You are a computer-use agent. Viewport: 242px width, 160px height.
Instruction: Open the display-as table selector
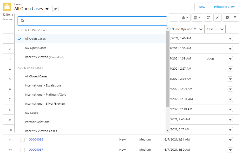197,17
